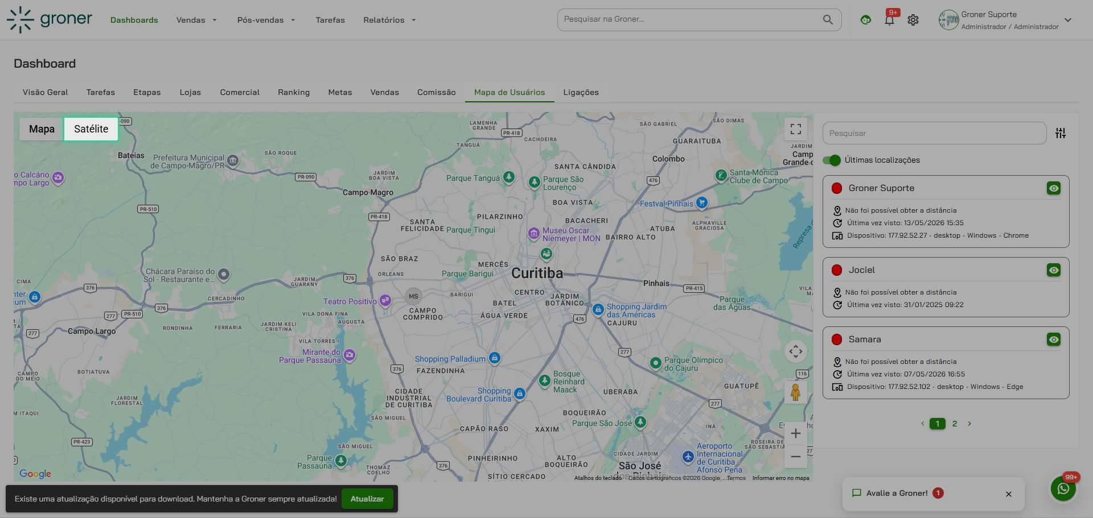Open the settings gear
The height and width of the screenshot is (518, 1093).
click(x=913, y=20)
